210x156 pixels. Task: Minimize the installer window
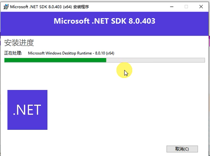point(172,7)
